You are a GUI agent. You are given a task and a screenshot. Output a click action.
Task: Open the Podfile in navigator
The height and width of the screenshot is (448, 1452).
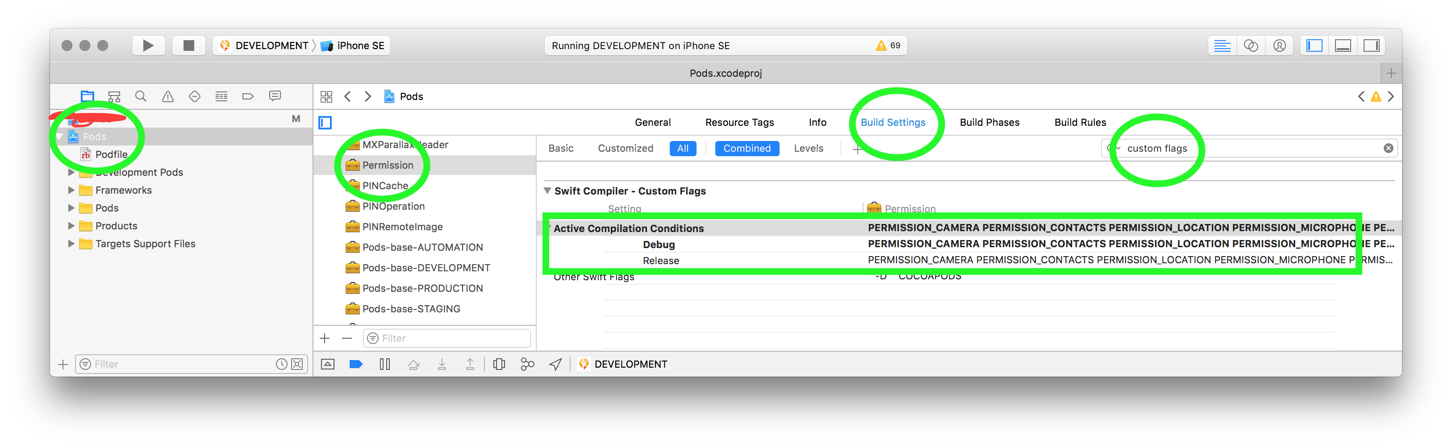[x=111, y=154]
